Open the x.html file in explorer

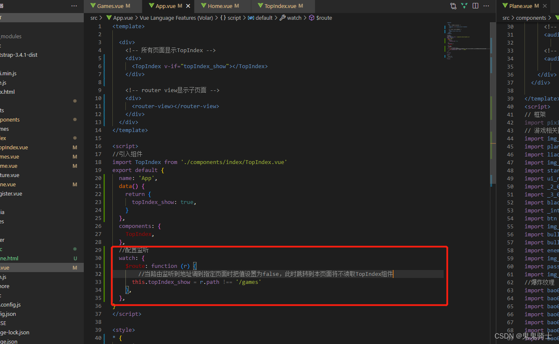click(8, 92)
